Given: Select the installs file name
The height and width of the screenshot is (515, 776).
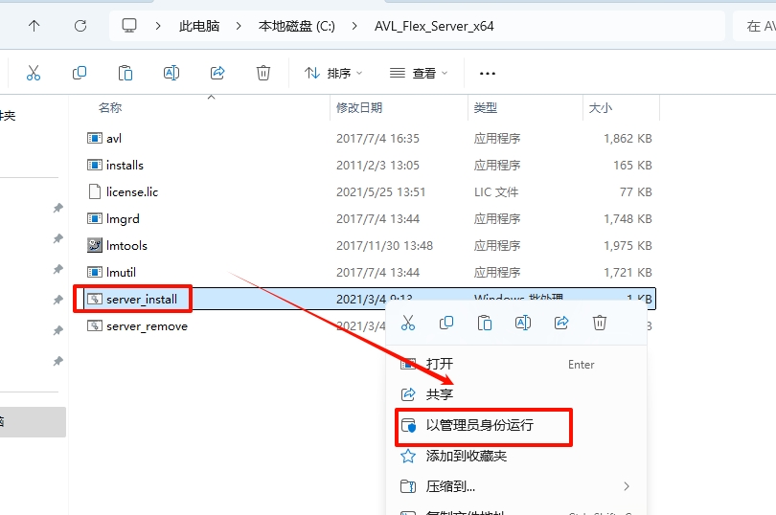Looking at the screenshot, I should tap(125, 165).
